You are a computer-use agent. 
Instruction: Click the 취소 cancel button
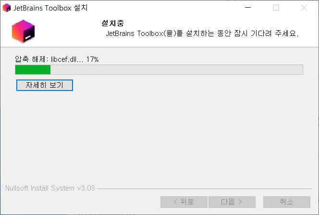tap(287, 202)
